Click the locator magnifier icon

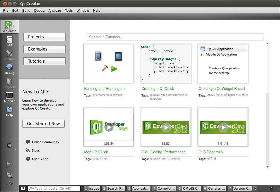tap(31, 188)
